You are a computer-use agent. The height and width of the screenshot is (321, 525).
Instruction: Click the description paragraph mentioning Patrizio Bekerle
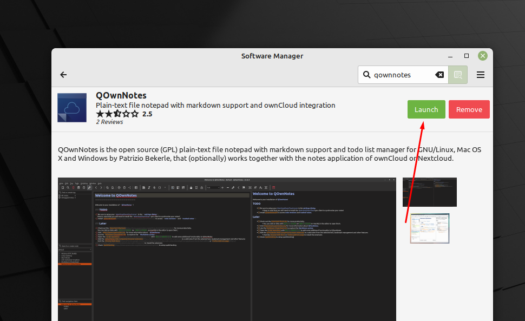[x=270, y=154]
